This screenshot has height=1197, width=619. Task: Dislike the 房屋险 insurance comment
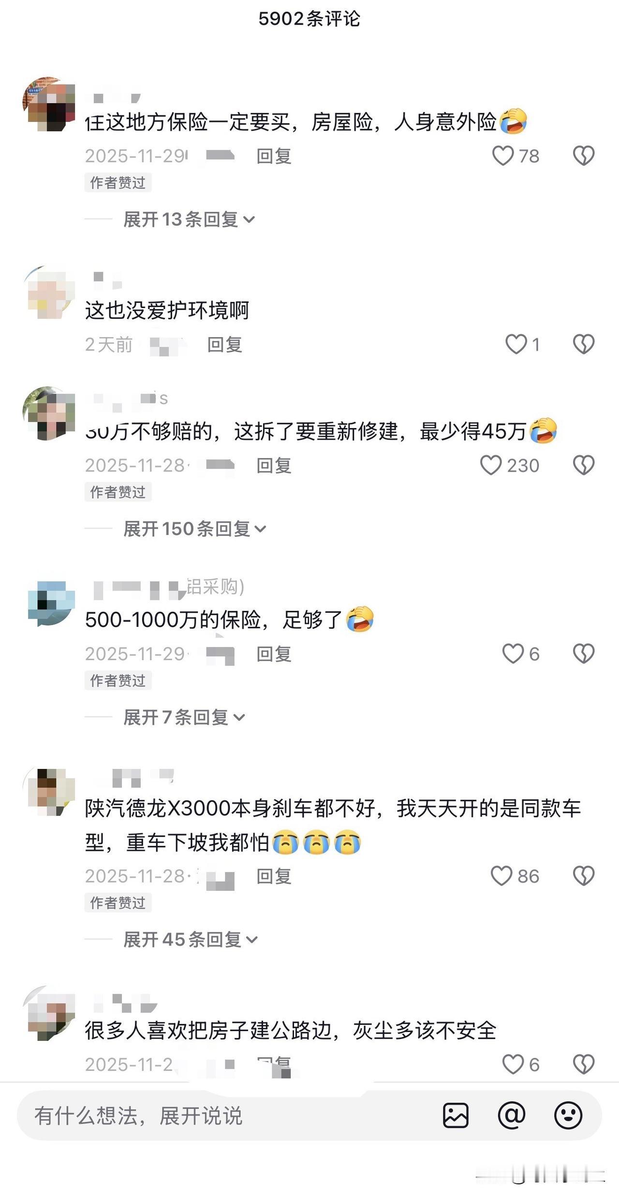click(x=584, y=156)
